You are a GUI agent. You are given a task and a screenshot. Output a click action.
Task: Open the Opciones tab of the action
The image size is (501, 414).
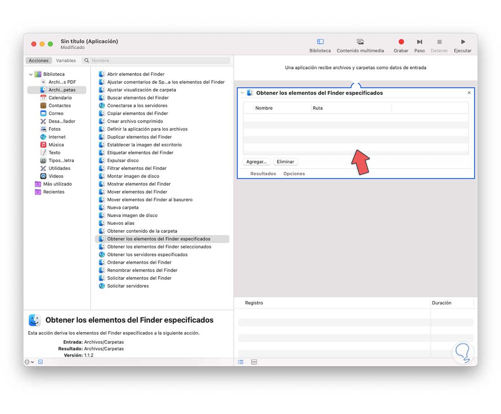tap(294, 174)
